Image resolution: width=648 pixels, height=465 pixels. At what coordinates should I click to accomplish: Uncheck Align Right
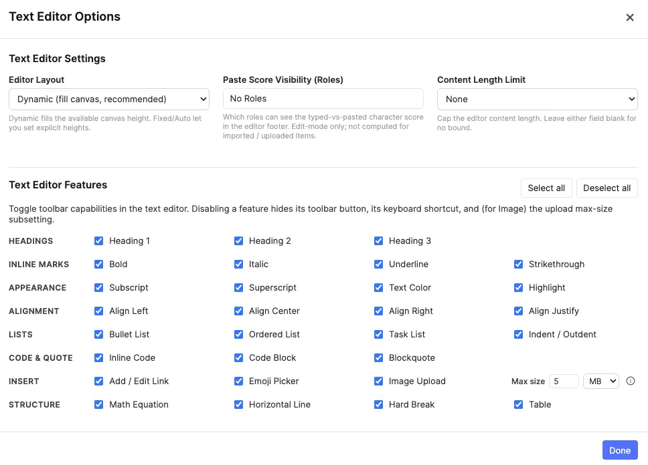[378, 311]
